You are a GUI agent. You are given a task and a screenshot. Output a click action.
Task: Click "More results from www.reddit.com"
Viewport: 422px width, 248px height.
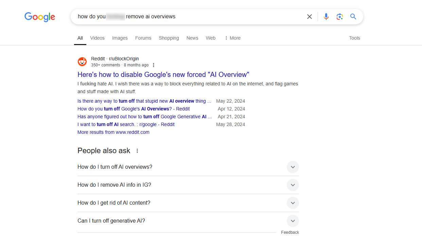point(113,132)
